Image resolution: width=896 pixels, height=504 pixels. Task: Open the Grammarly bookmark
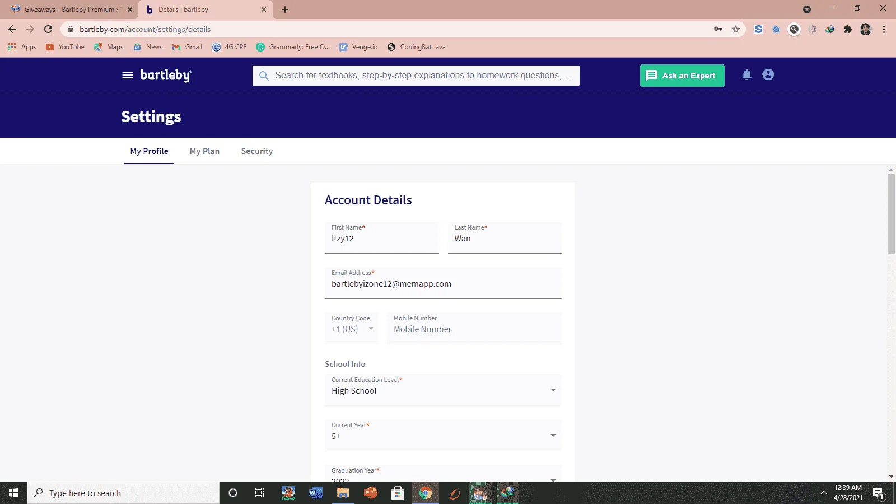point(293,47)
